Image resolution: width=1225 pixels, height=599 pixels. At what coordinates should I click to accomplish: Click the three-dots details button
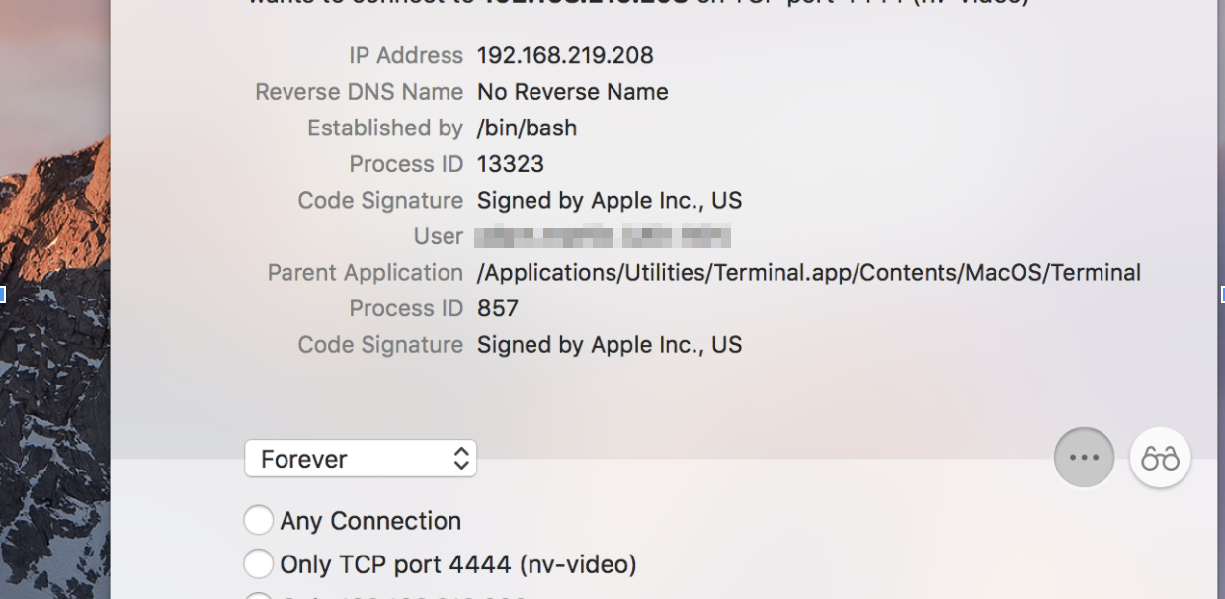[1084, 458]
